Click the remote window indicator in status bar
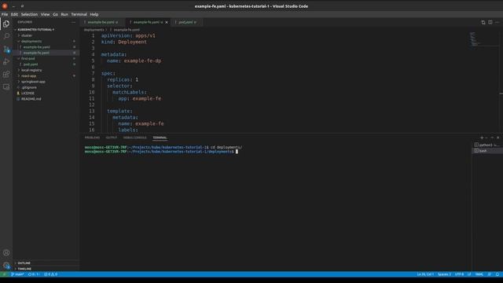 4,274
